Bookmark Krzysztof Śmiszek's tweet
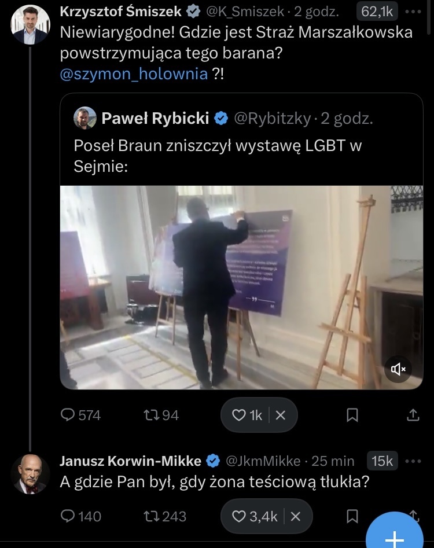Image resolution: width=434 pixels, height=548 pixels. 352,415
